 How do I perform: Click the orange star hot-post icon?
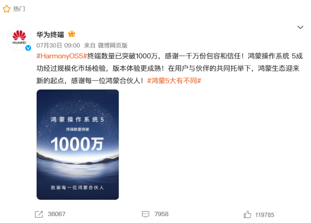coord(6,9)
